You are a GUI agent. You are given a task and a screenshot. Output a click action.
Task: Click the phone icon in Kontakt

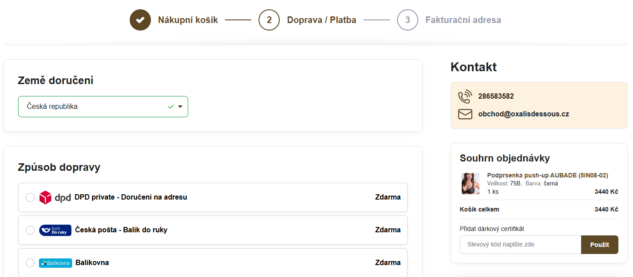coord(465,96)
